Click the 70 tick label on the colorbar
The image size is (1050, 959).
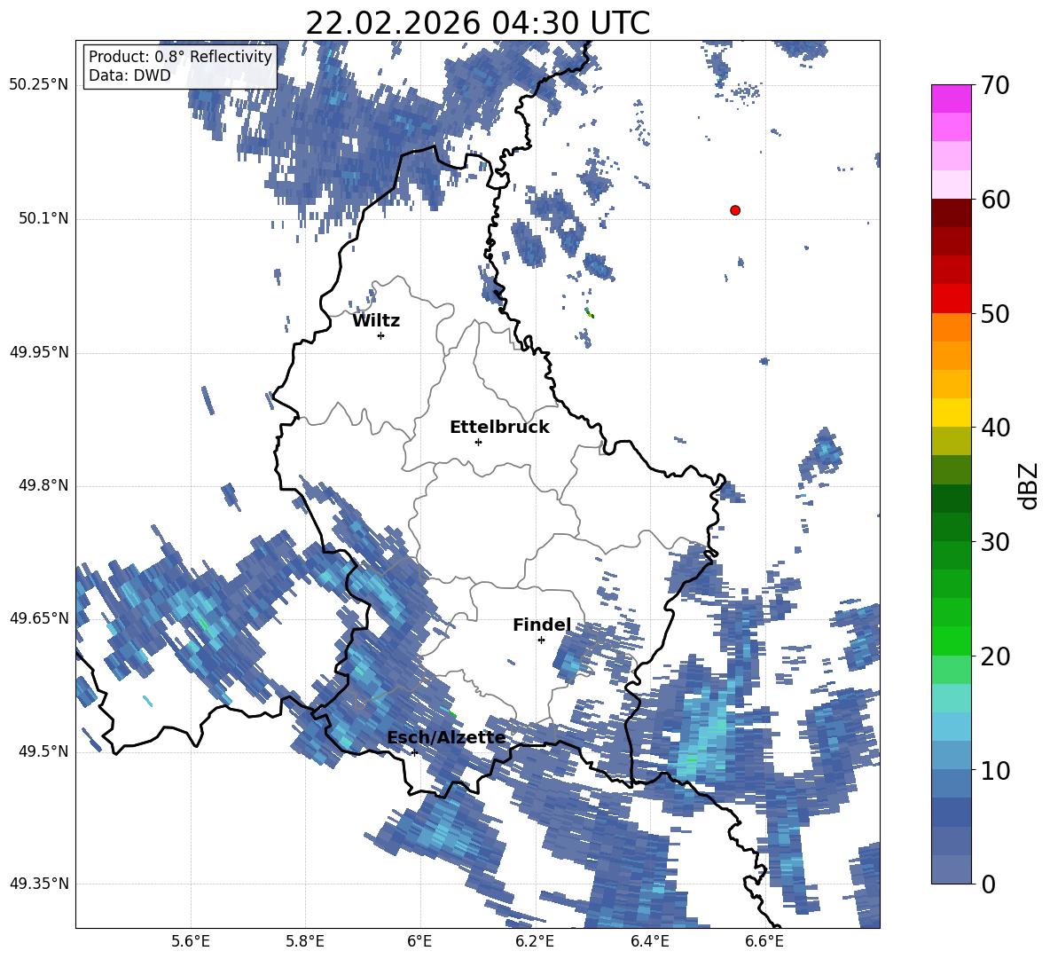tap(995, 86)
